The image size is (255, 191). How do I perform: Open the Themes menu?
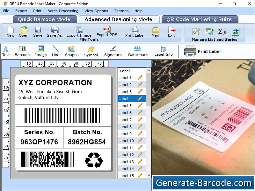pyautogui.click(x=121, y=11)
